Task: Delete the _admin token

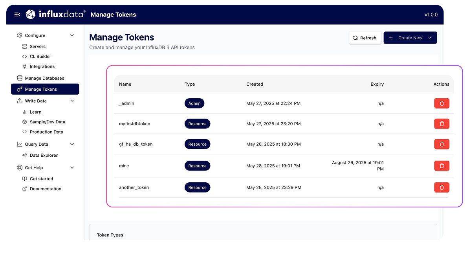Action: pos(442,103)
